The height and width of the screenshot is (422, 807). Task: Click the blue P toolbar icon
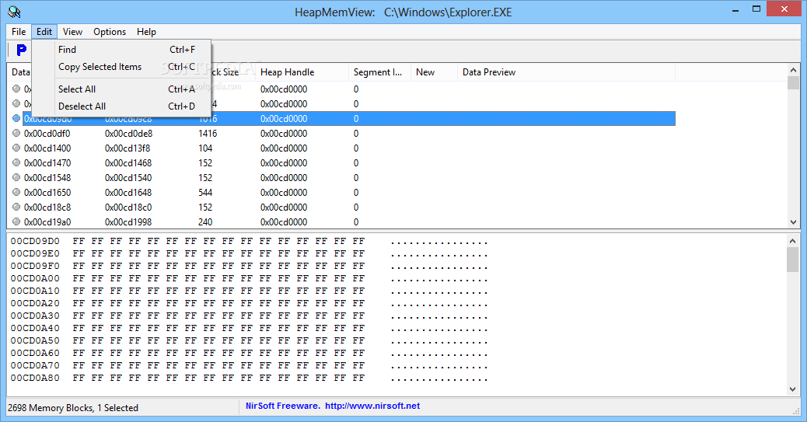pyautogui.click(x=21, y=50)
